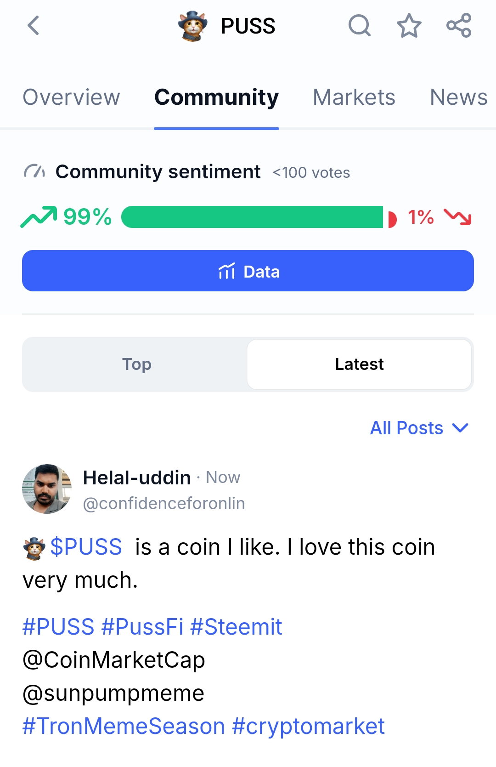
Task: Tap the share icon
Action: [x=459, y=25]
